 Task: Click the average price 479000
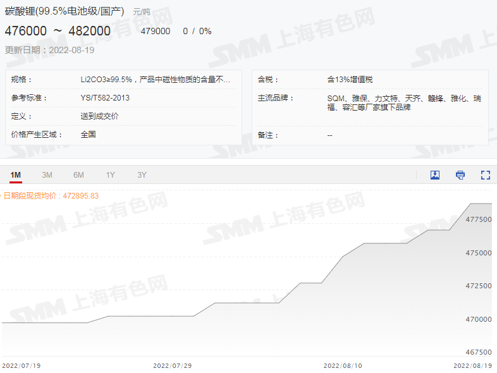(156, 31)
